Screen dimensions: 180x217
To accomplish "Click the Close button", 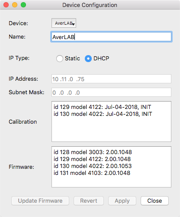I will [x=154, y=201].
